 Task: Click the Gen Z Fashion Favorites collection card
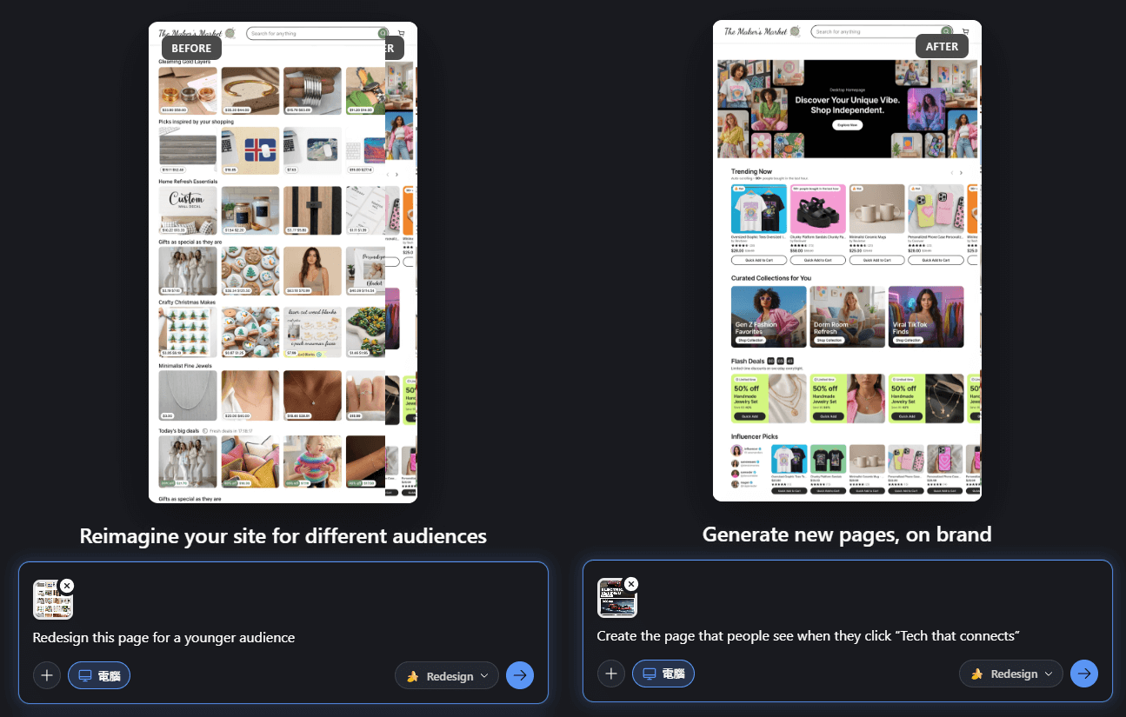768,317
